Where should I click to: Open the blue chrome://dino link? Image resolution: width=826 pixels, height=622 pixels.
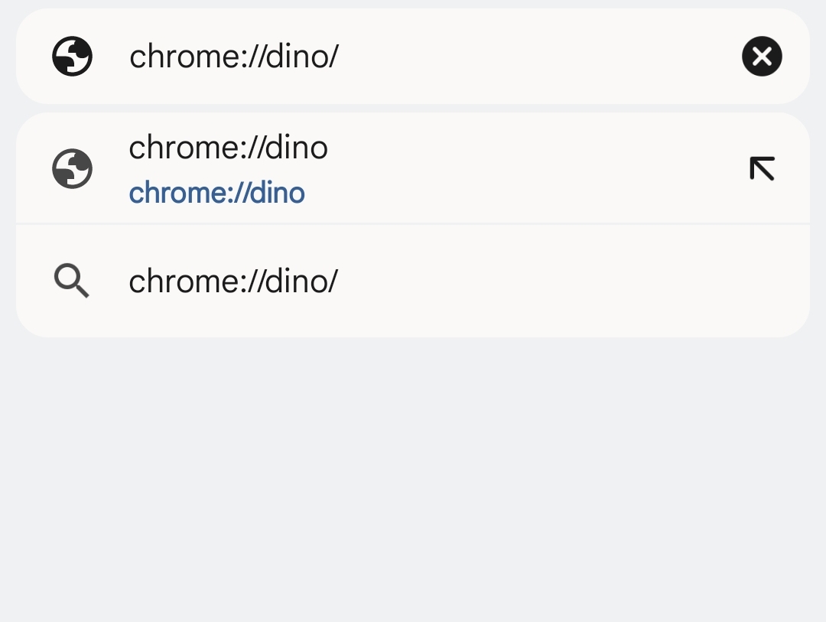pos(217,193)
